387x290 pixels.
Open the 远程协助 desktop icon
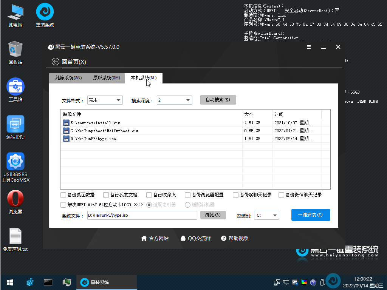tap(15, 125)
